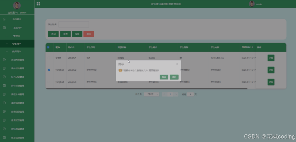Click the 活动类型管理 chat bubble icon
The image size is (296, 142).
tap(4, 60)
